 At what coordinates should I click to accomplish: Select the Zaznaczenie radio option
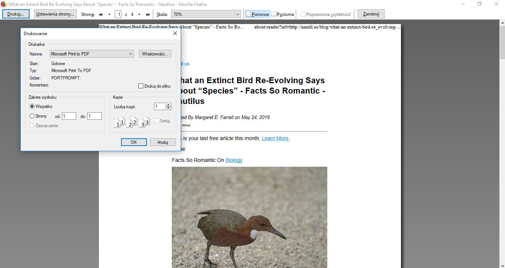pos(32,126)
